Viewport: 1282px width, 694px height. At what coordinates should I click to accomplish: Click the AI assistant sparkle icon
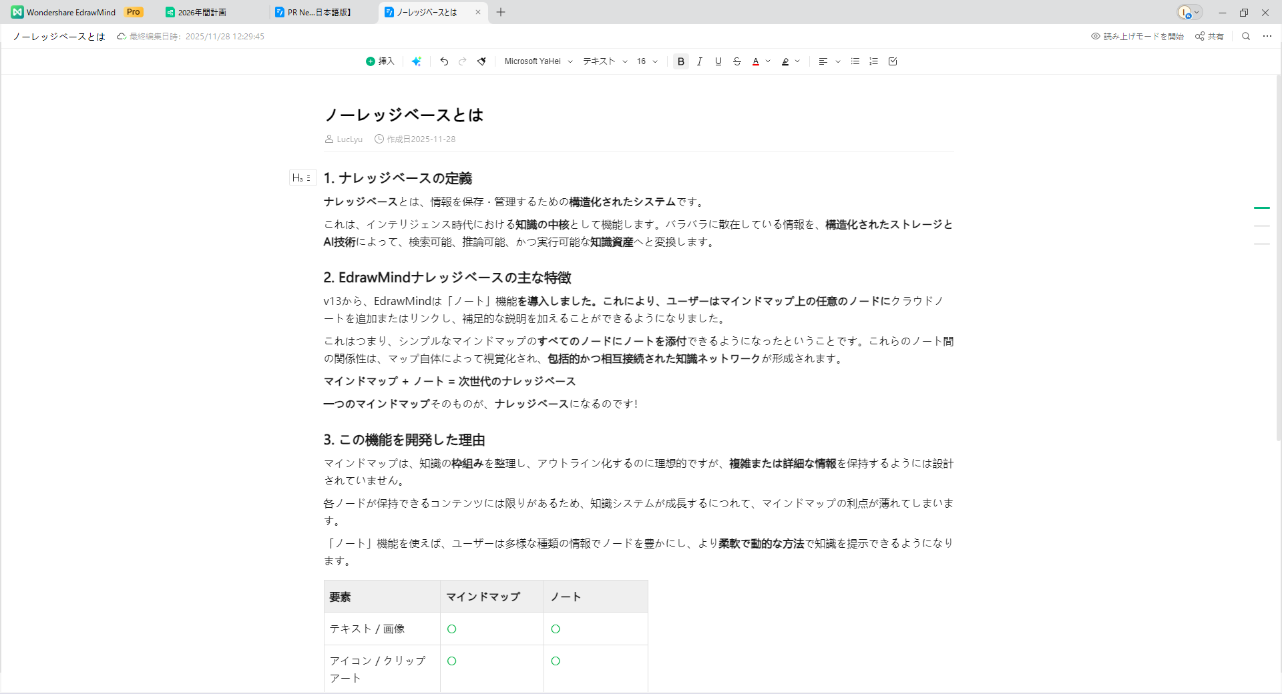pyautogui.click(x=417, y=61)
